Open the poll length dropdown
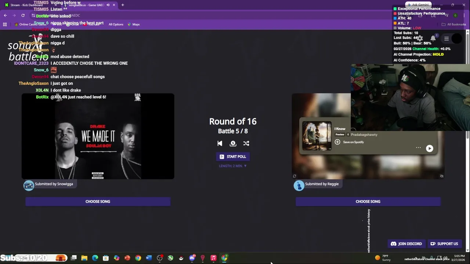Screen dimensions: 470x264 [233, 166]
